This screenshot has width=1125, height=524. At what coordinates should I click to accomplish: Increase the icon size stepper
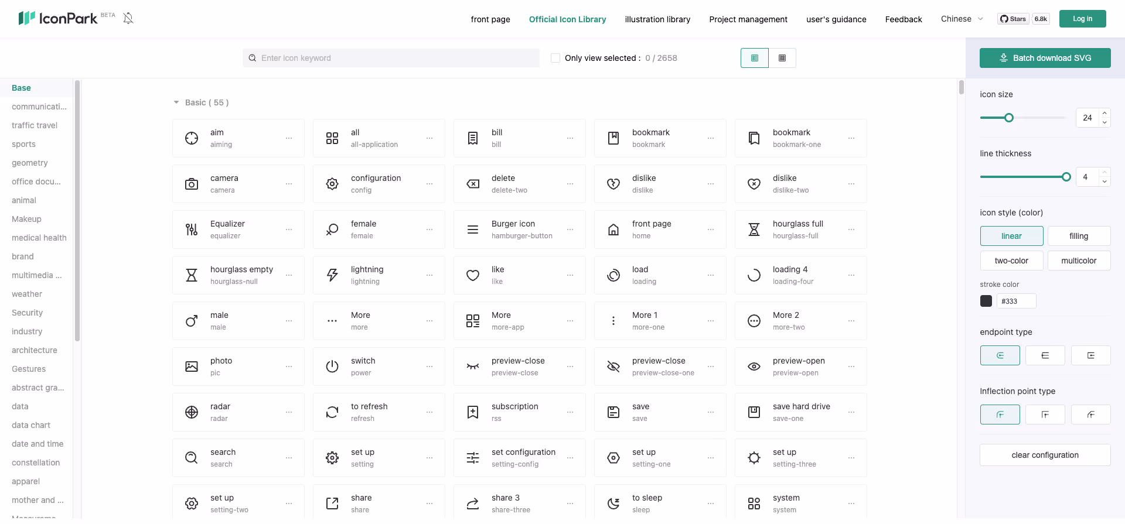coord(1104,113)
